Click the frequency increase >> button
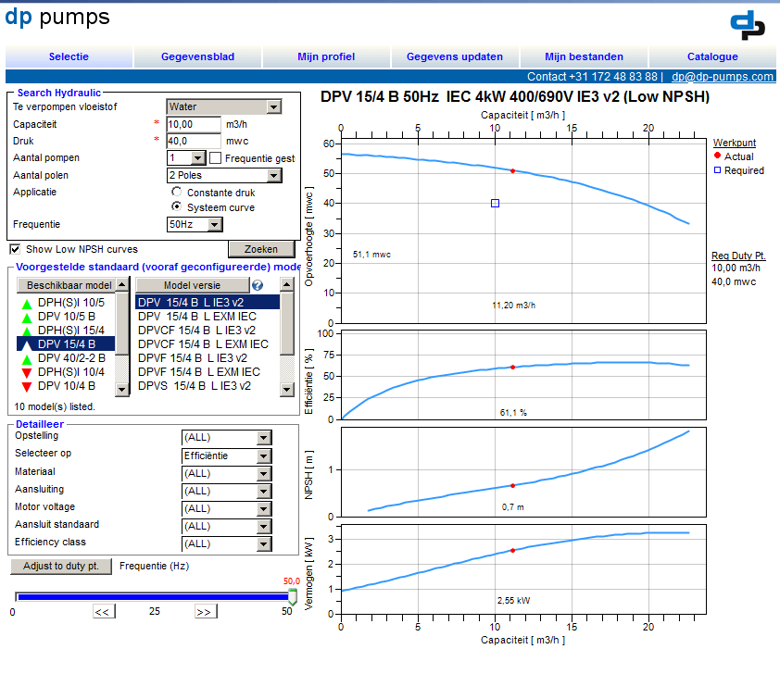Screen dimensions: 780x699 [205, 611]
